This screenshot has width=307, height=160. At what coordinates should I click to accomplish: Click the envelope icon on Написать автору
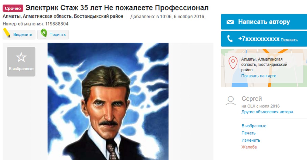coord(230,22)
